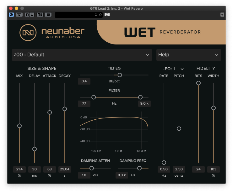Switch A/B comparison setting

pos(40,14)
